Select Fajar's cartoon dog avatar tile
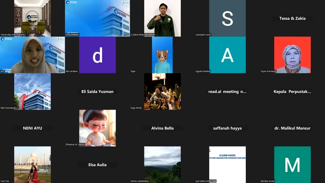This screenshot has width=325, height=183. click(x=162, y=55)
